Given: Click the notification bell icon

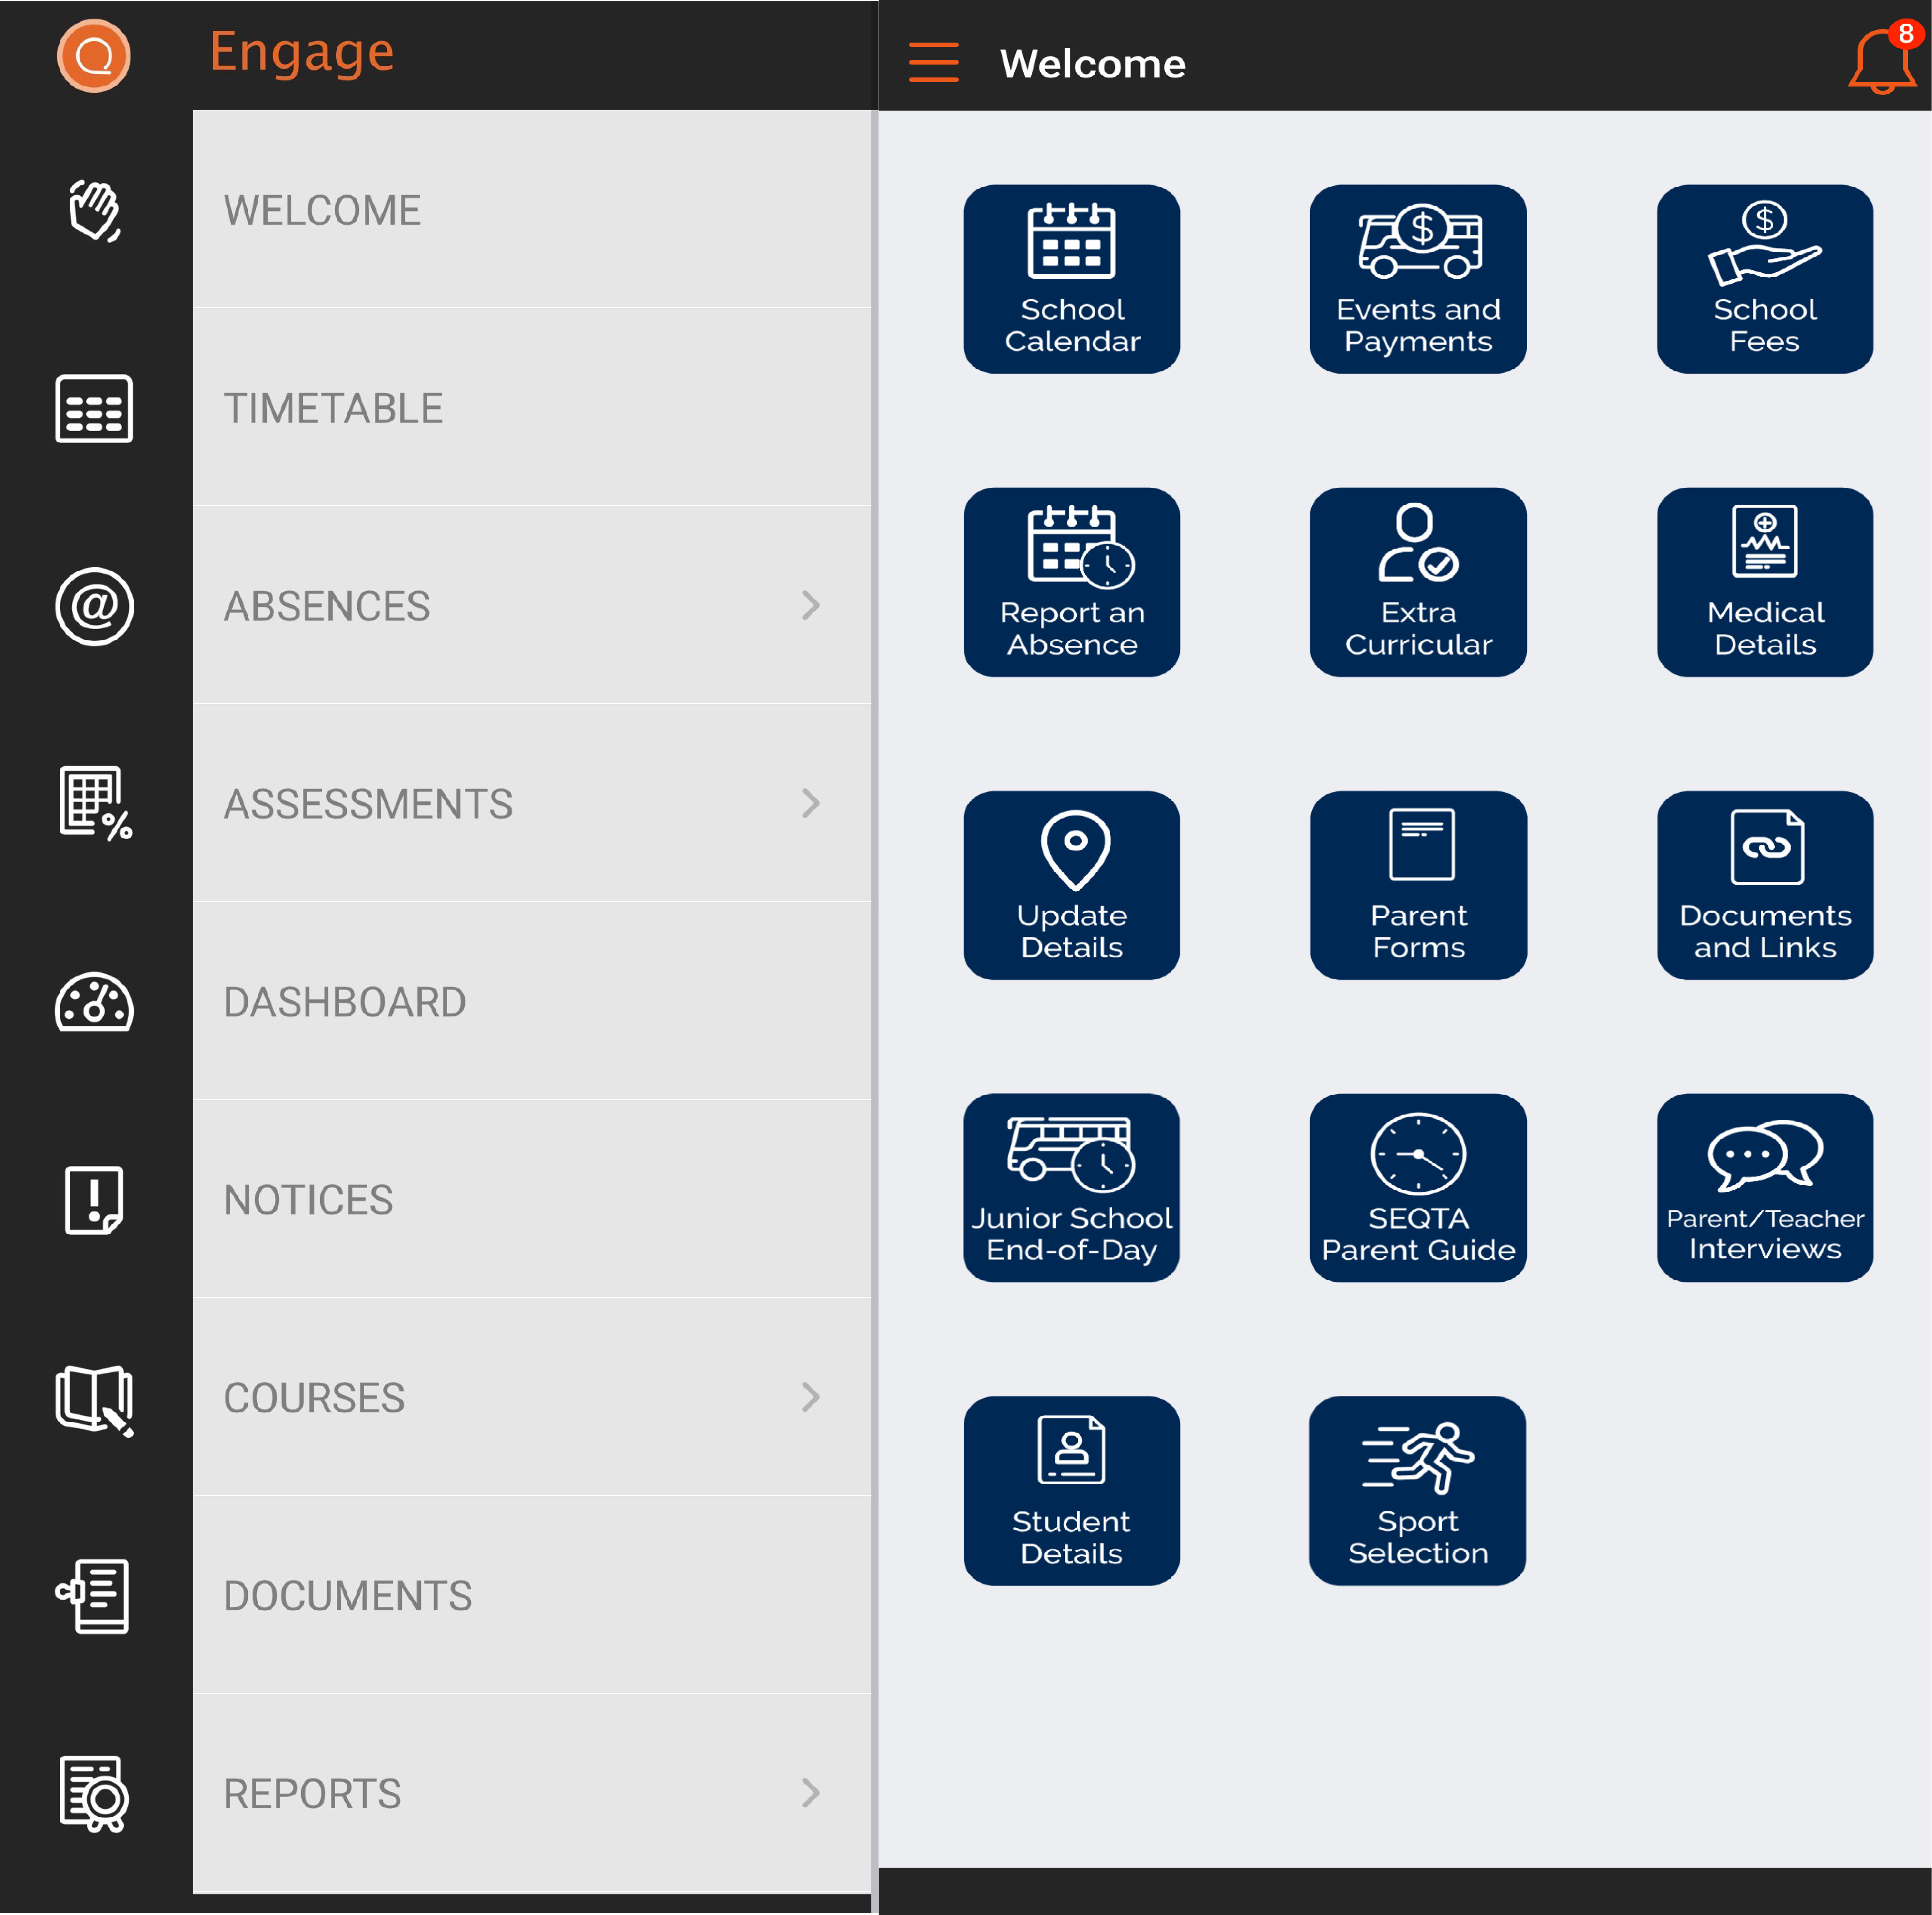Looking at the screenshot, I should click(1881, 62).
